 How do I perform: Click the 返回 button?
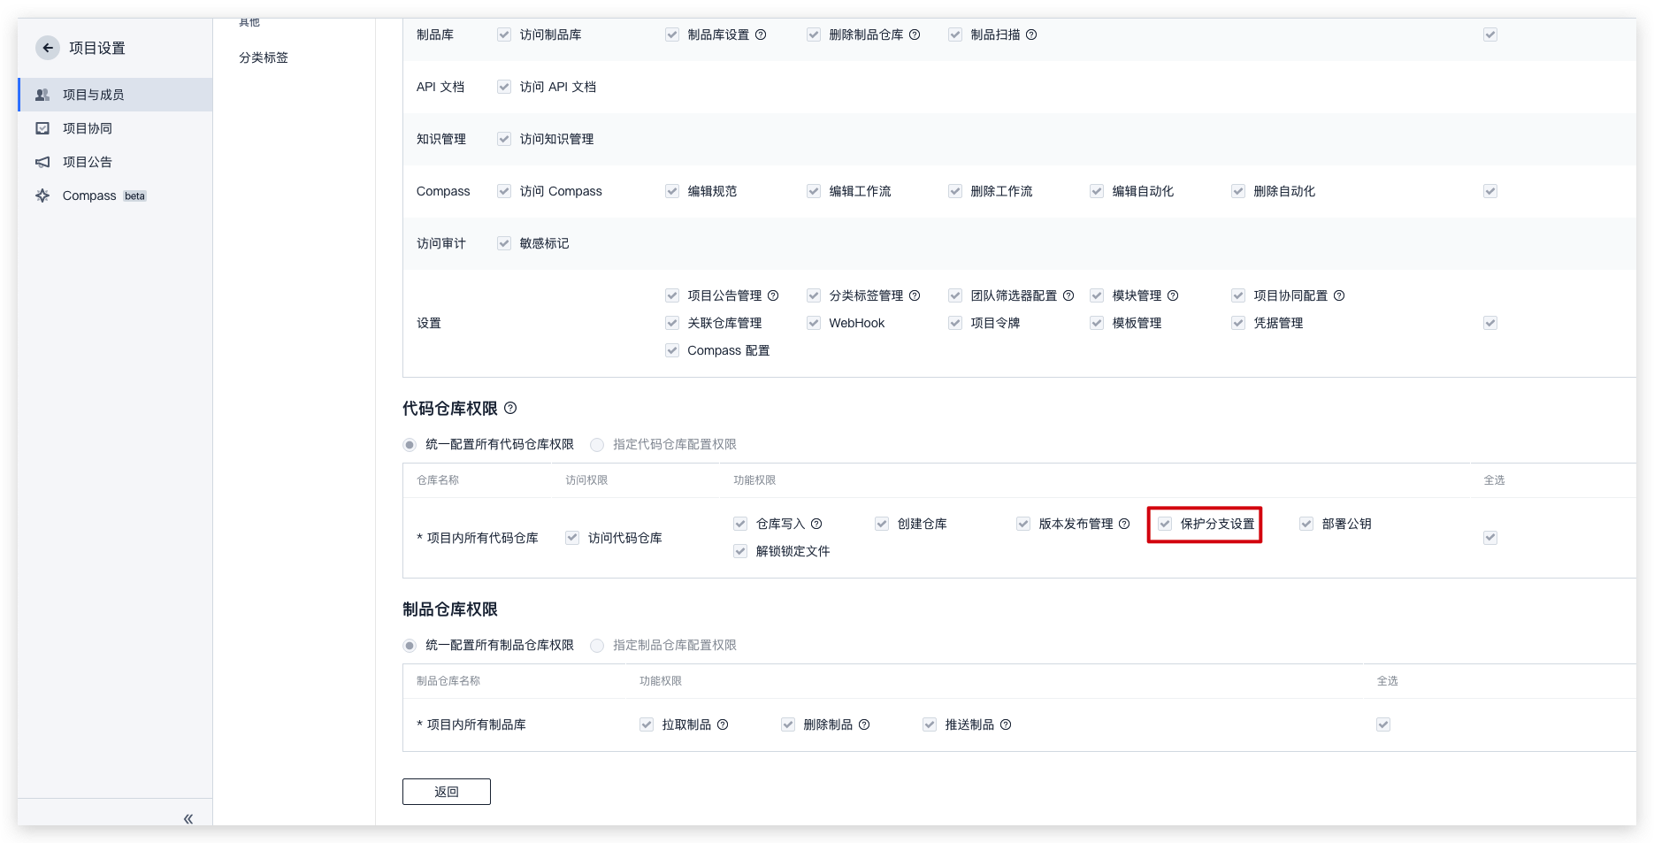(446, 792)
